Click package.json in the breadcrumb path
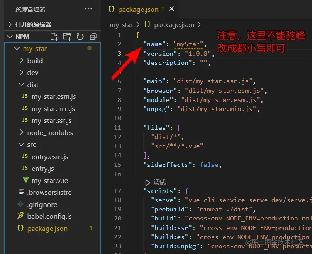 pyautogui.click(x=174, y=25)
